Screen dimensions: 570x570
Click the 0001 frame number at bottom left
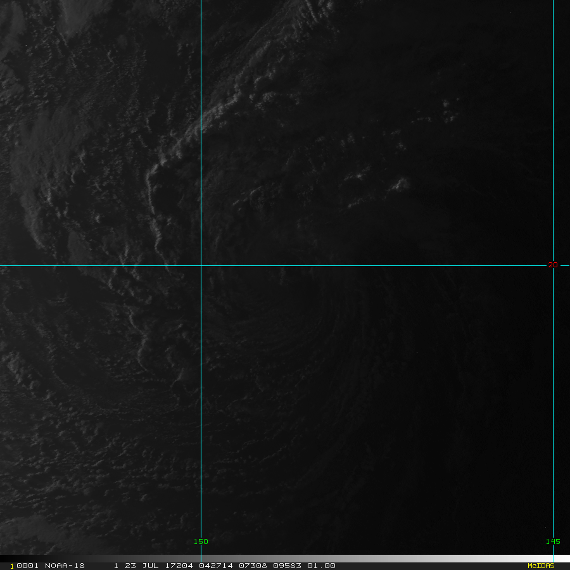[x=18, y=566]
